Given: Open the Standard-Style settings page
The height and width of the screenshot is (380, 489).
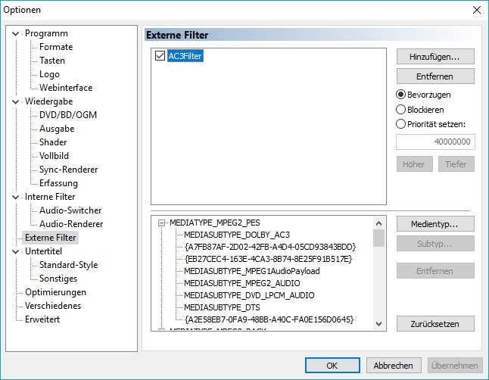Looking at the screenshot, I should (x=68, y=265).
